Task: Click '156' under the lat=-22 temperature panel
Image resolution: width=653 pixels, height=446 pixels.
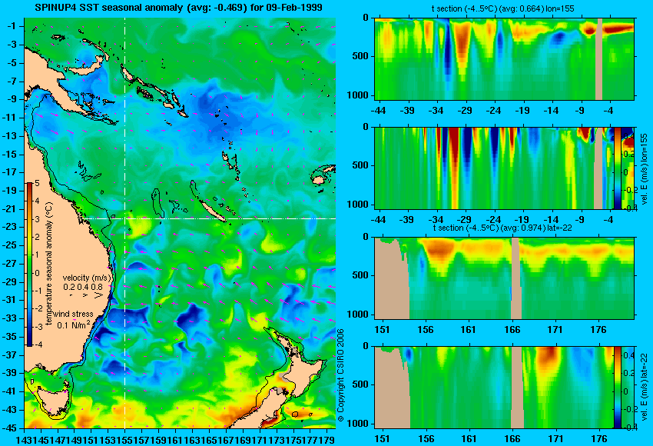Action: click(x=426, y=330)
